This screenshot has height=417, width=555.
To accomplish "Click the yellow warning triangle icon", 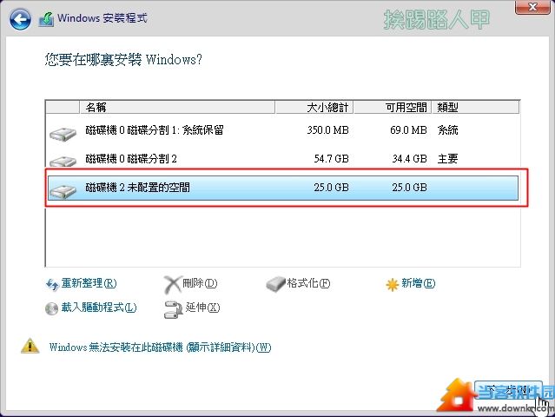I will (x=30, y=346).
